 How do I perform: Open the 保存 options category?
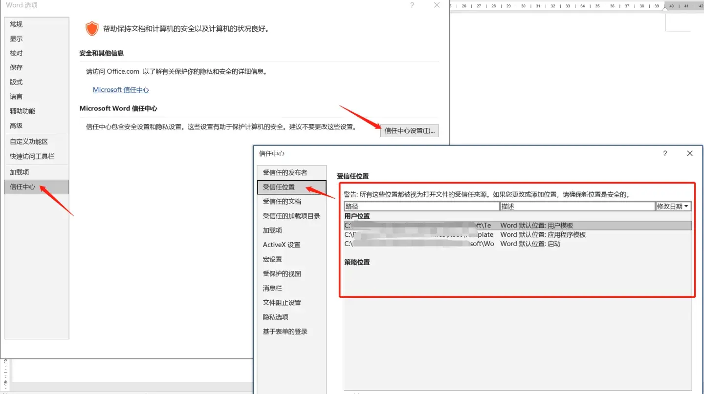click(x=36, y=67)
